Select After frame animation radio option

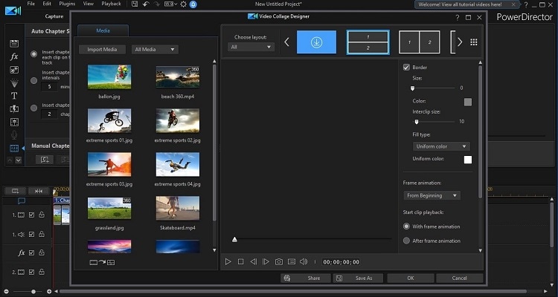coord(406,241)
